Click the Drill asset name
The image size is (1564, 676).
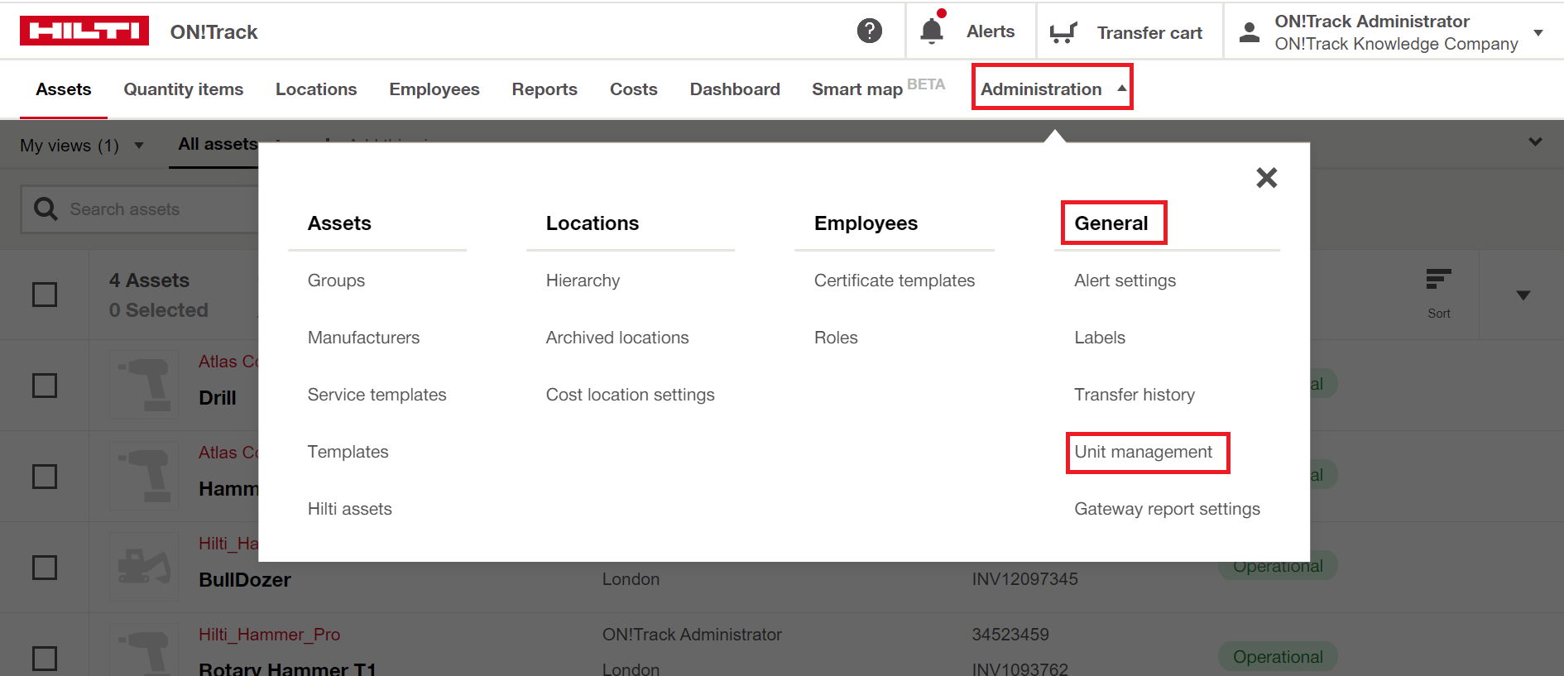click(218, 398)
